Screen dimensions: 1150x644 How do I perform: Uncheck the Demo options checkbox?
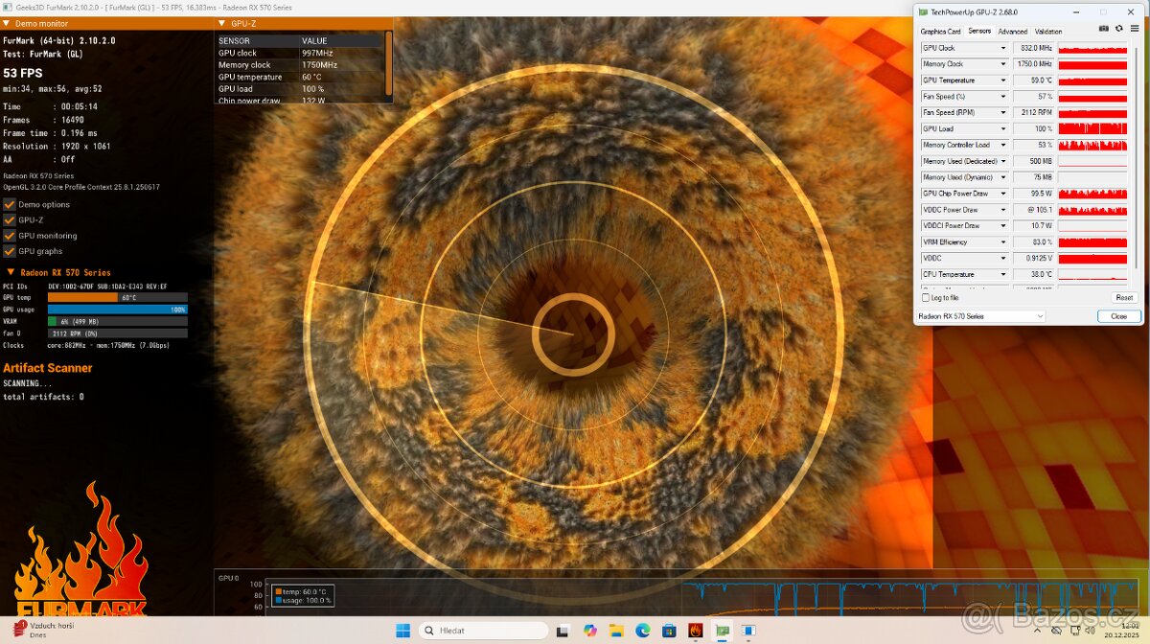10,204
